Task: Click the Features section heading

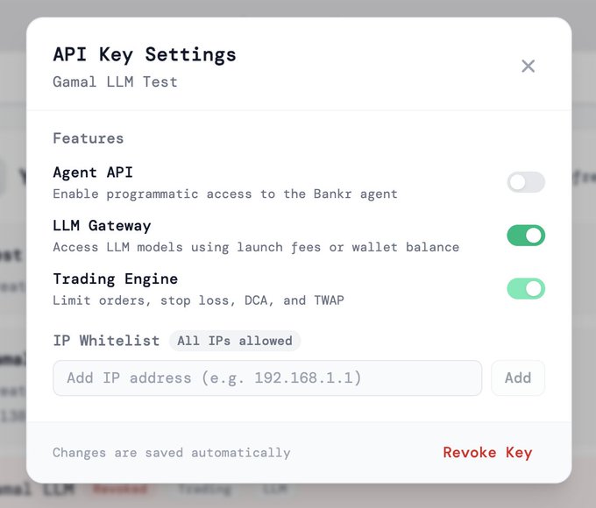Action: [x=88, y=138]
